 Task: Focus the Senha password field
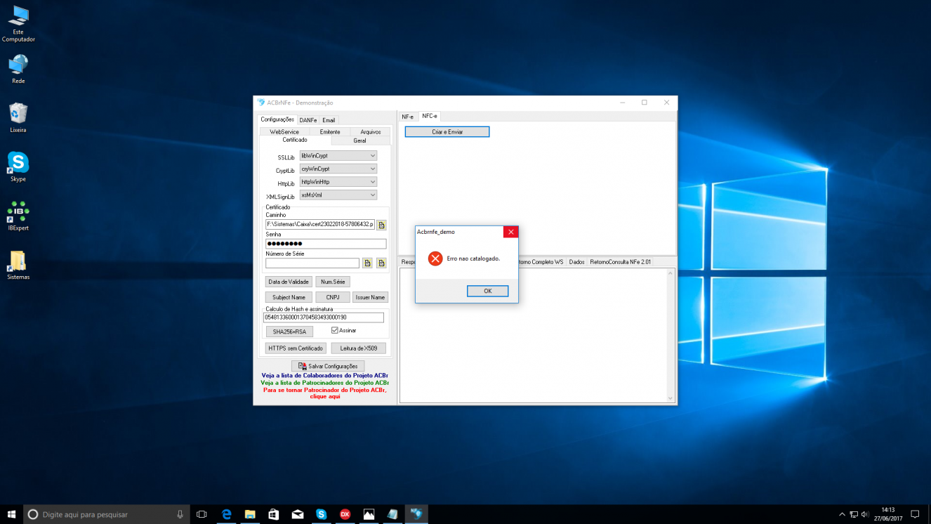(x=326, y=244)
